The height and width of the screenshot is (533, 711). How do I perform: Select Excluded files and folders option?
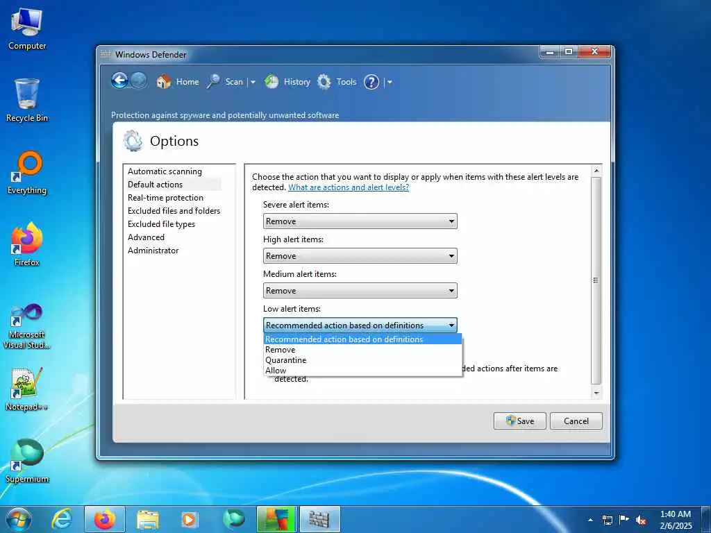pyautogui.click(x=174, y=211)
